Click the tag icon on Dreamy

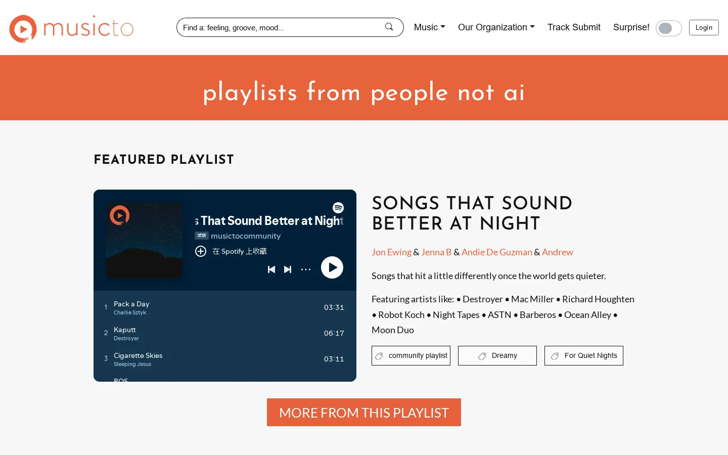482,356
